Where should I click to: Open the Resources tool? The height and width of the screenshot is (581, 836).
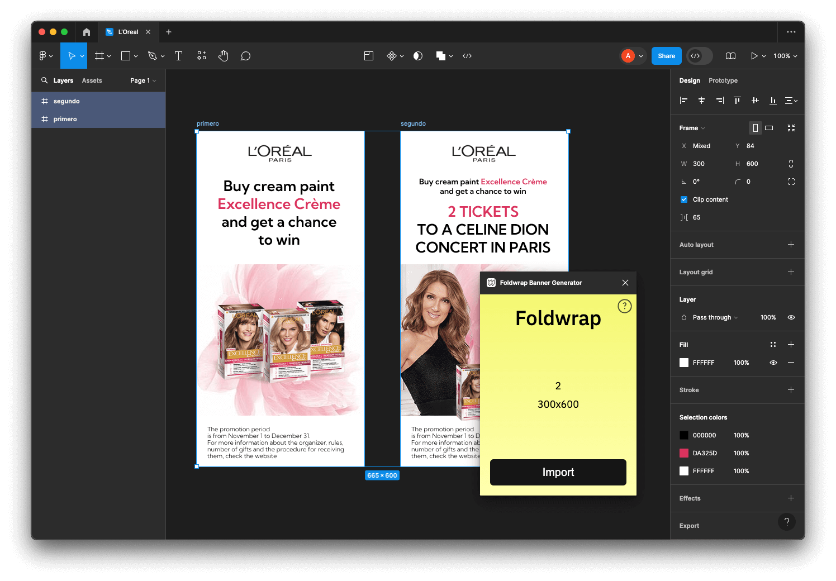click(202, 56)
